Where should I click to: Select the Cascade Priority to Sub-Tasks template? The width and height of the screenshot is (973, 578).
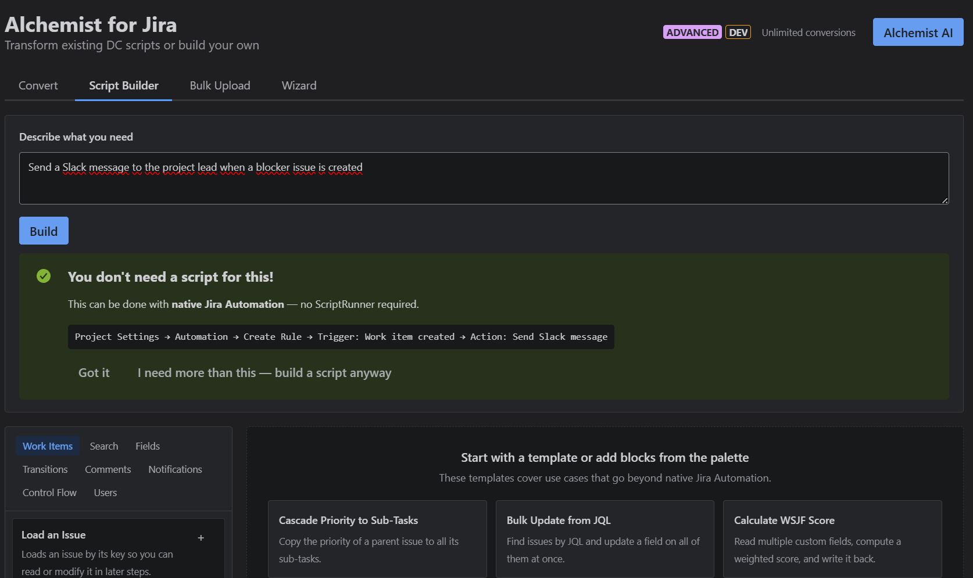coord(377,538)
